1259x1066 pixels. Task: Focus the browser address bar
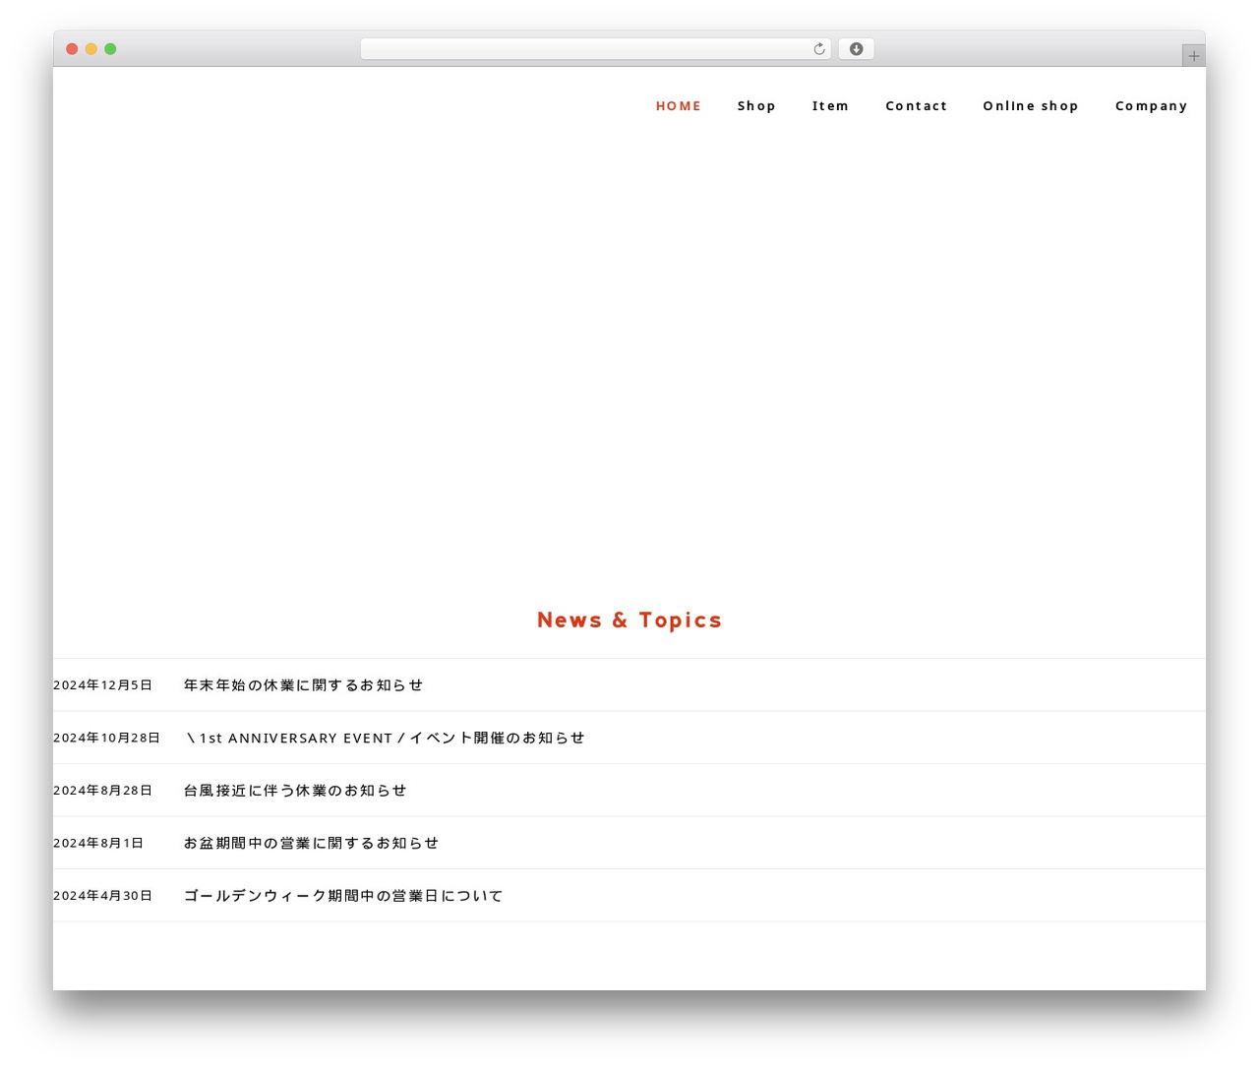click(x=595, y=49)
